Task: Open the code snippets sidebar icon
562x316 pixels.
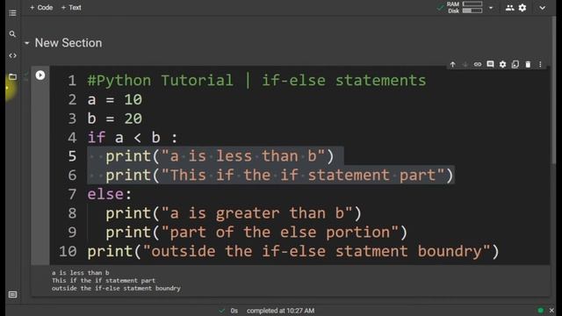Action: coord(12,55)
